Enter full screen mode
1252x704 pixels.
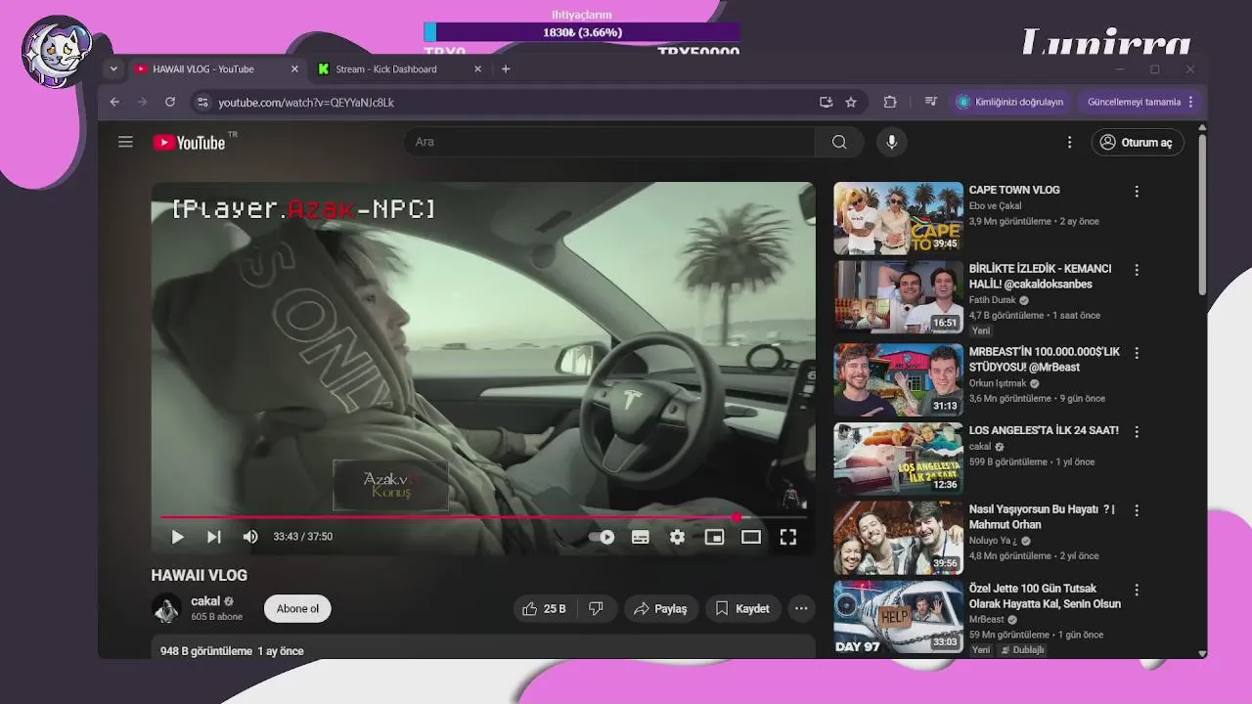(787, 537)
